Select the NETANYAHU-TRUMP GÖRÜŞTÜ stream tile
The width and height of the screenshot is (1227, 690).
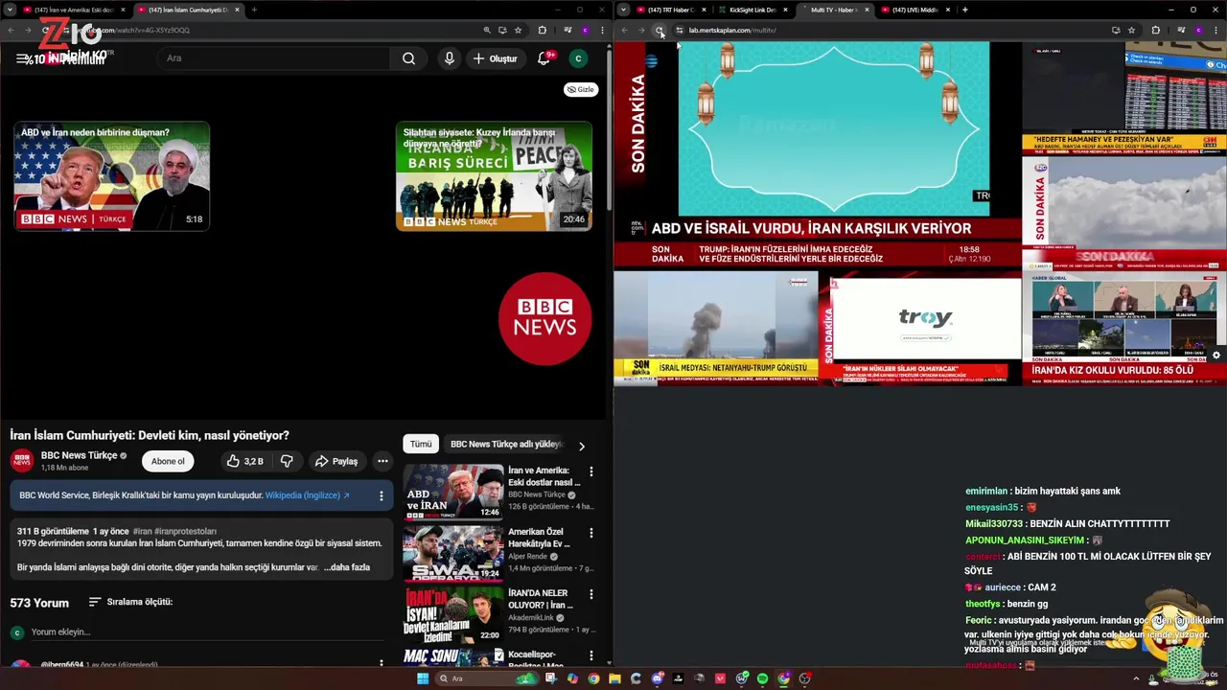(x=715, y=329)
